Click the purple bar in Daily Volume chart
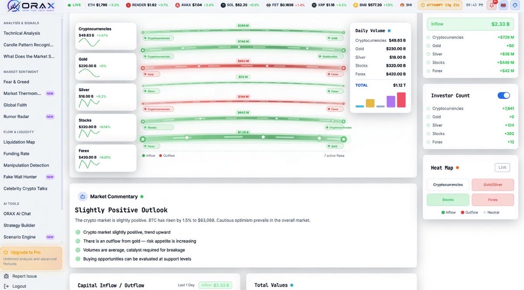 [391, 101]
